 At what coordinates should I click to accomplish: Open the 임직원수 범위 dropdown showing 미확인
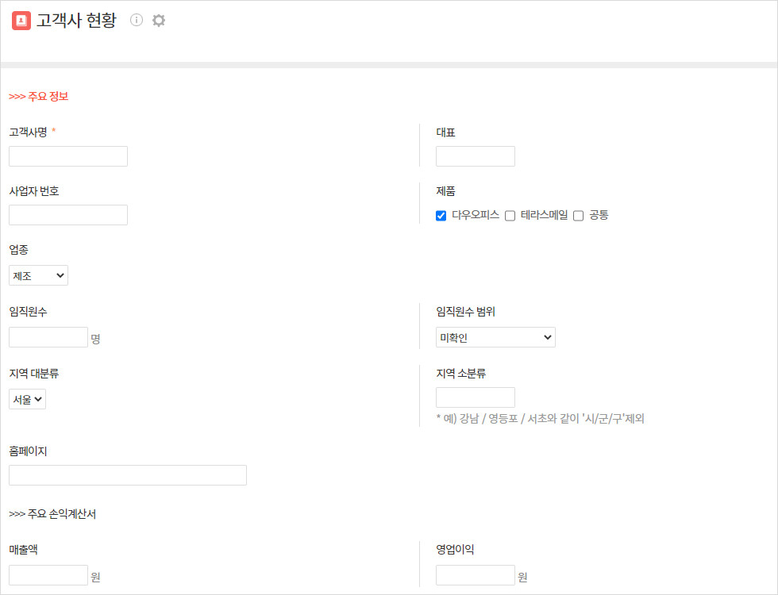click(x=495, y=337)
